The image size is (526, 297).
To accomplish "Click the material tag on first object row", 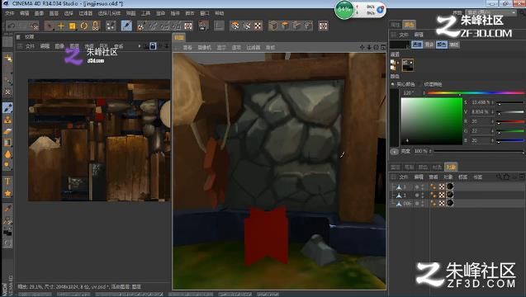I will coord(434,186).
